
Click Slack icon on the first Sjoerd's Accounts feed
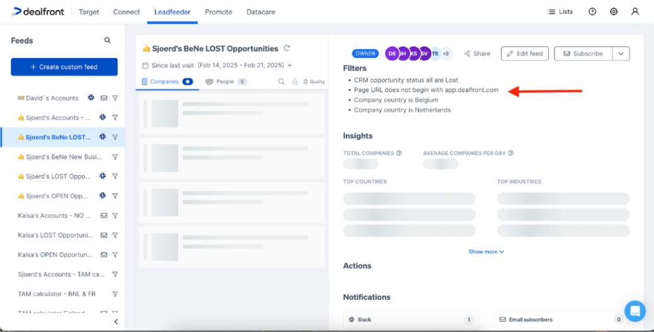(103, 117)
